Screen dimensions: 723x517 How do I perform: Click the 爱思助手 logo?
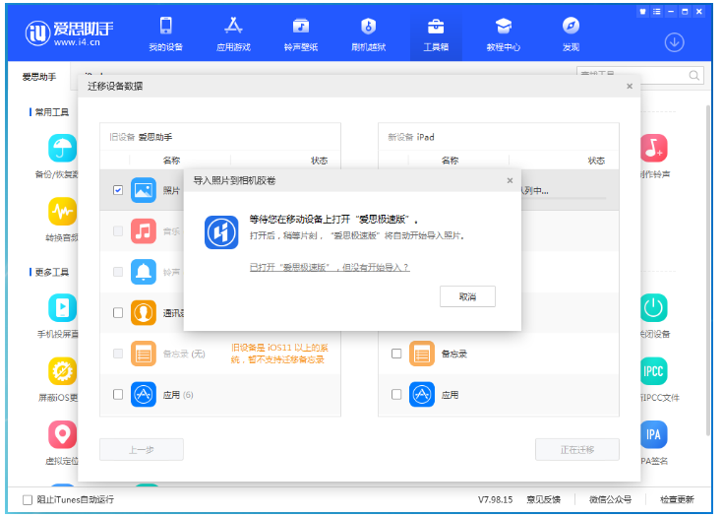coord(69,33)
